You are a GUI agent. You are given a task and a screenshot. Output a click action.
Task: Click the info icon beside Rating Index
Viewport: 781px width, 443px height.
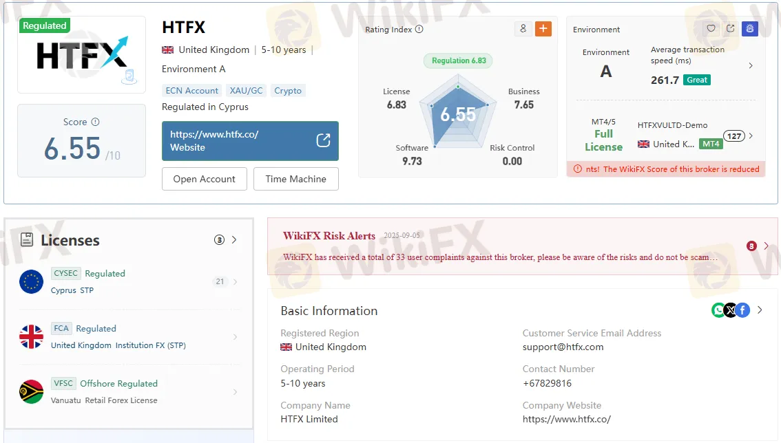(419, 30)
